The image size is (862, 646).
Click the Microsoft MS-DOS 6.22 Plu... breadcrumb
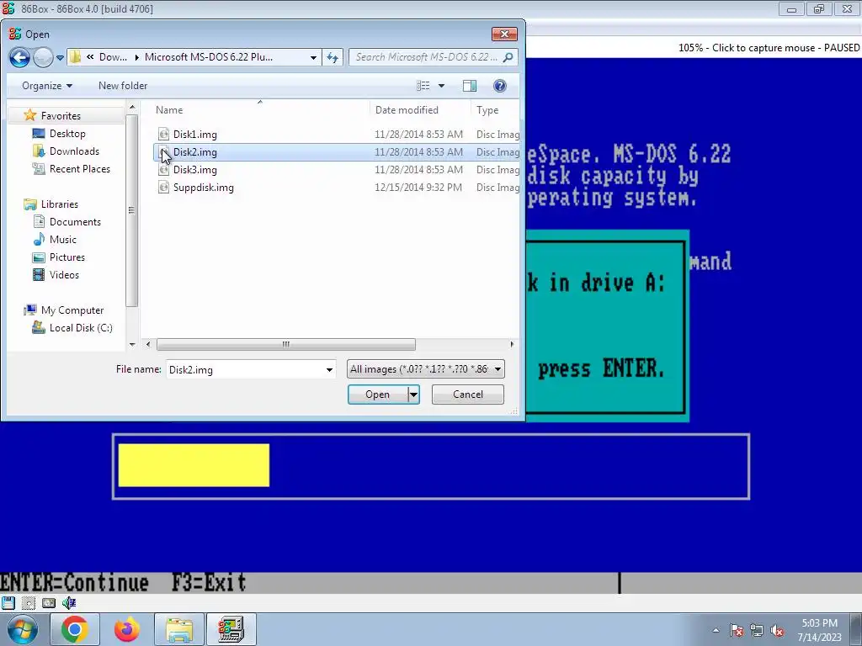(209, 57)
